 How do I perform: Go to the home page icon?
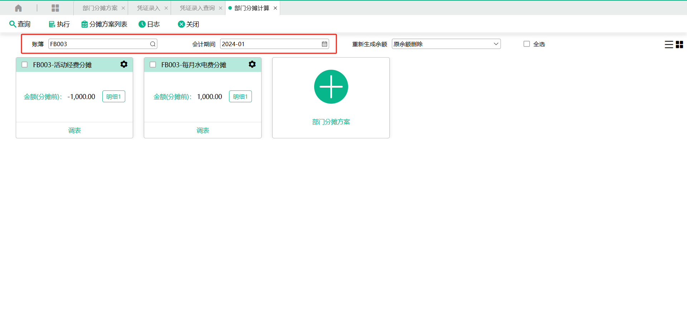[x=18, y=8]
